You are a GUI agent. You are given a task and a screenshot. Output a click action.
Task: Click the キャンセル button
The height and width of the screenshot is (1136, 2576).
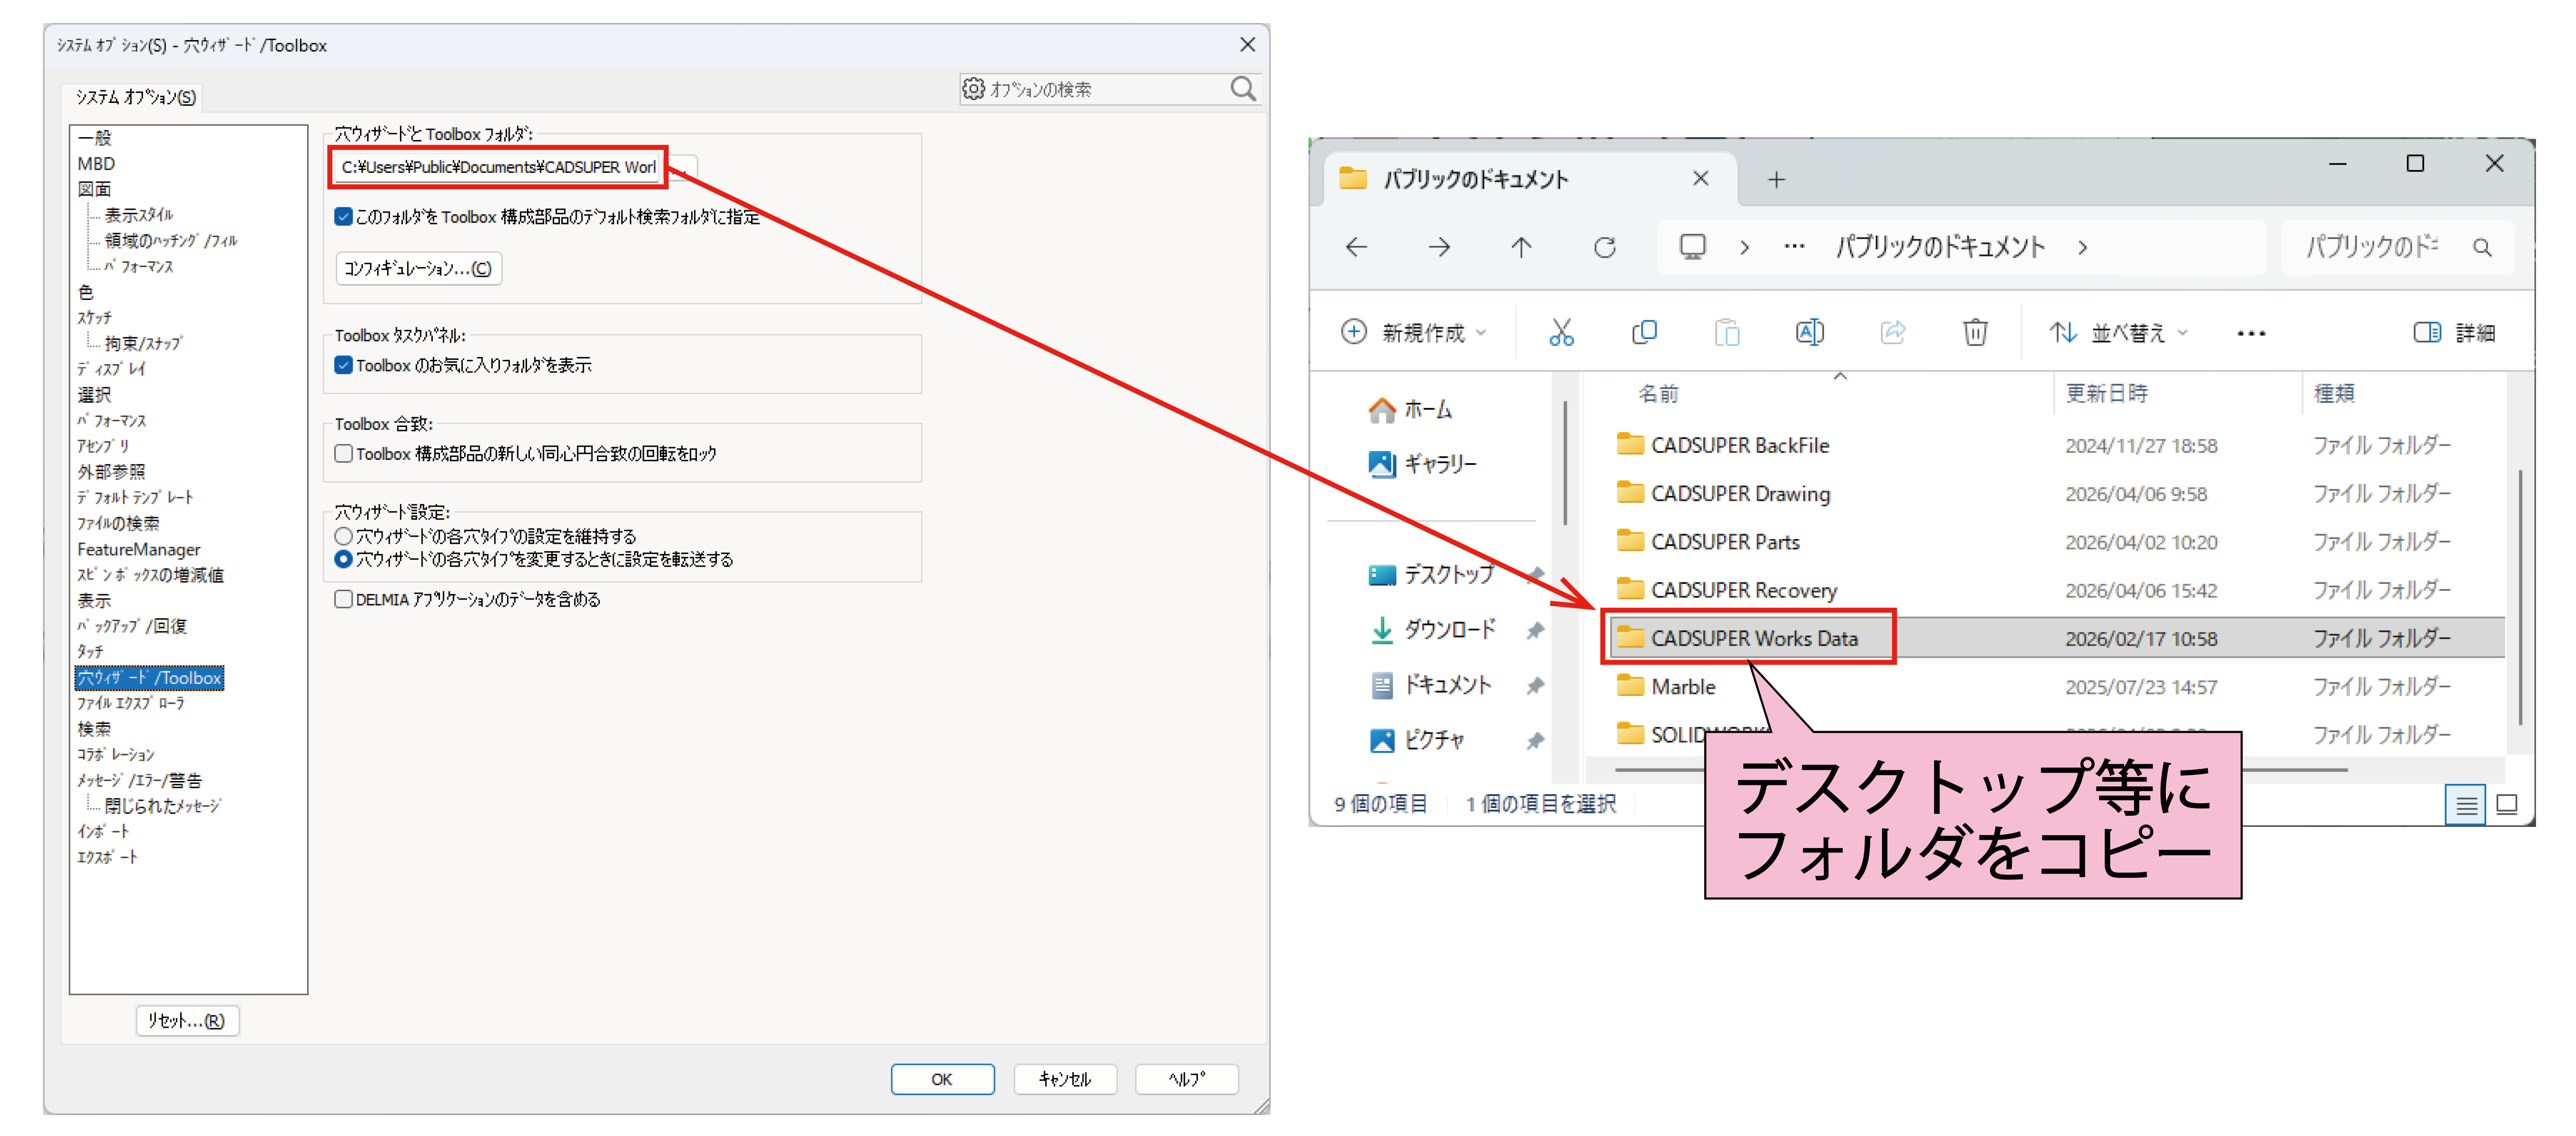(x=1065, y=1079)
